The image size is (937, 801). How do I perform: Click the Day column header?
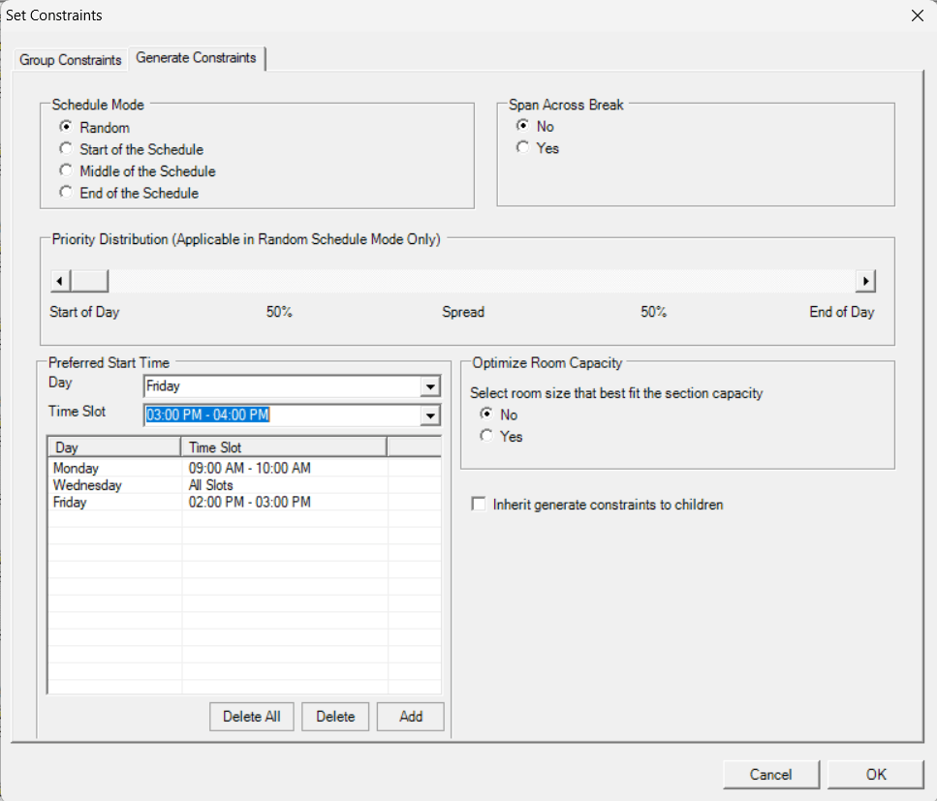[114, 447]
